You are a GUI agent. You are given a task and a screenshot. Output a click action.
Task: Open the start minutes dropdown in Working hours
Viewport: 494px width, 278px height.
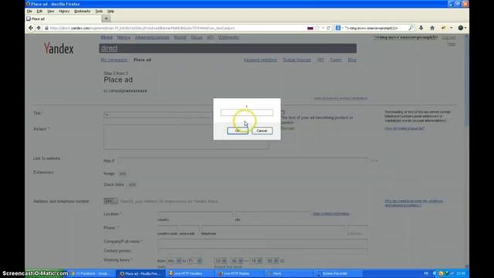pos(237,261)
